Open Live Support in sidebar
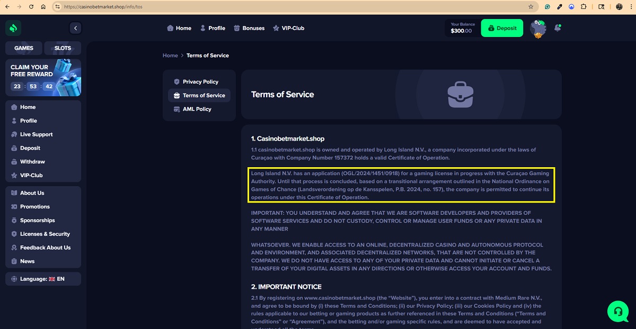This screenshot has width=636, height=329. [x=36, y=134]
